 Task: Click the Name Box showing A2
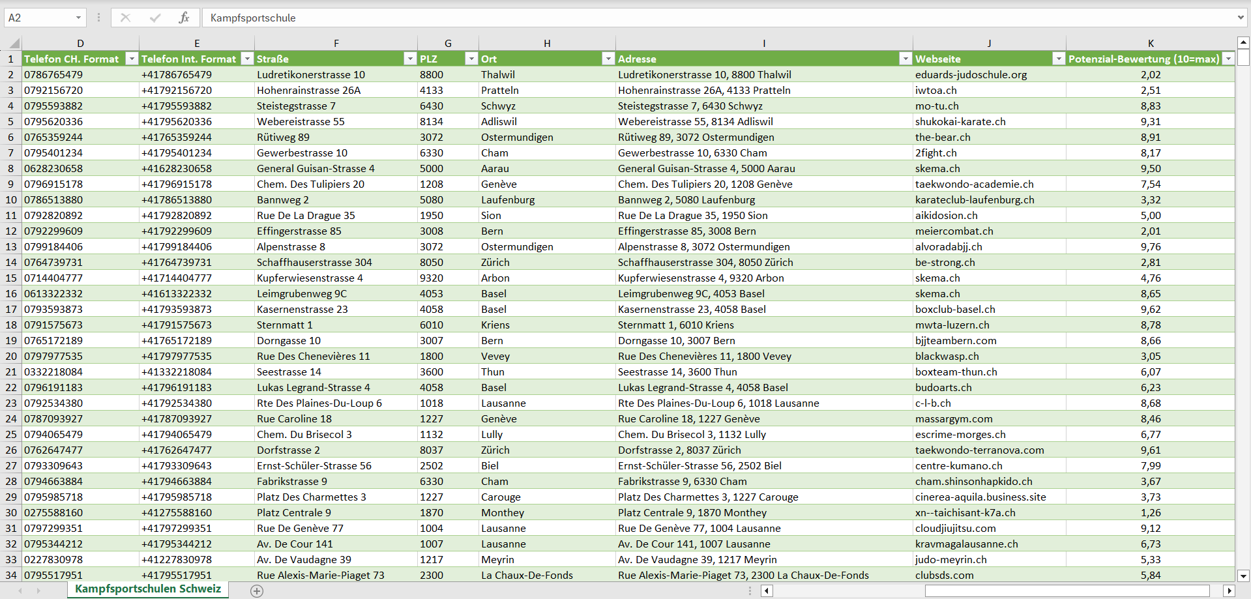click(x=38, y=18)
